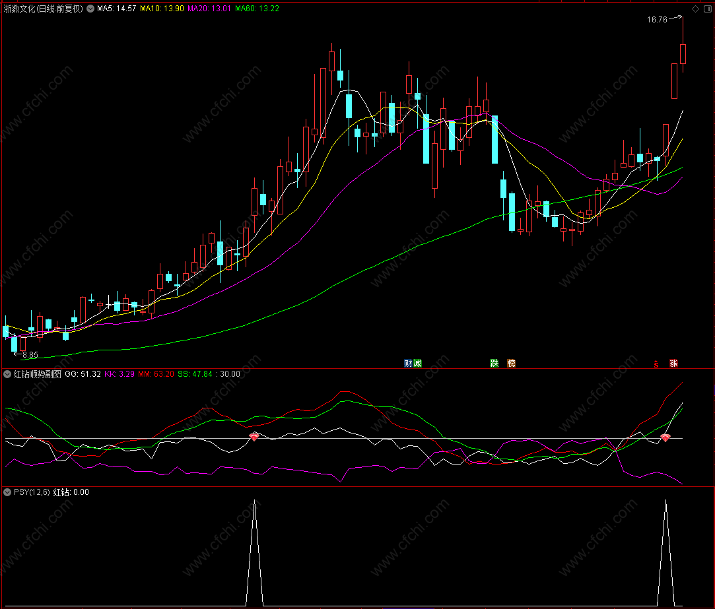Click the second white spike in the PSY panel
Image resolution: width=715 pixels, height=609 pixels.
665,553
